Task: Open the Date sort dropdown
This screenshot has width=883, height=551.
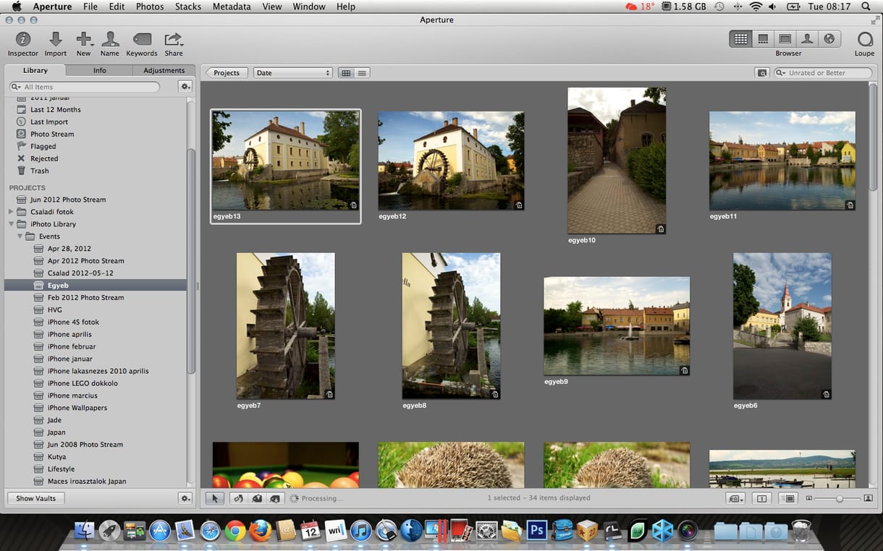Action: (x=292, y=73)
